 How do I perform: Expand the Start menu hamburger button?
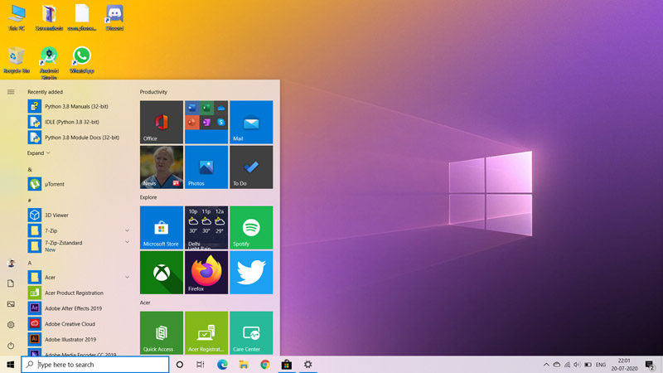11,92
